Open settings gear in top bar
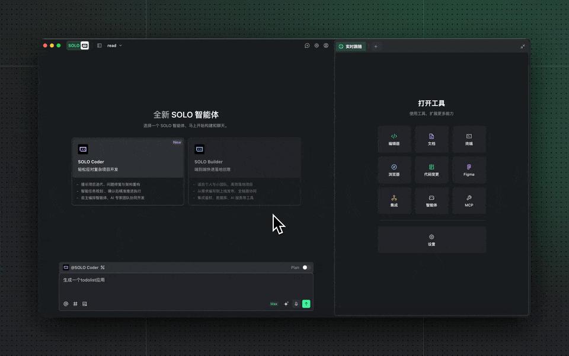Viewport: 569px width, 356px height. pyautogui.click(x=317, y=46)
